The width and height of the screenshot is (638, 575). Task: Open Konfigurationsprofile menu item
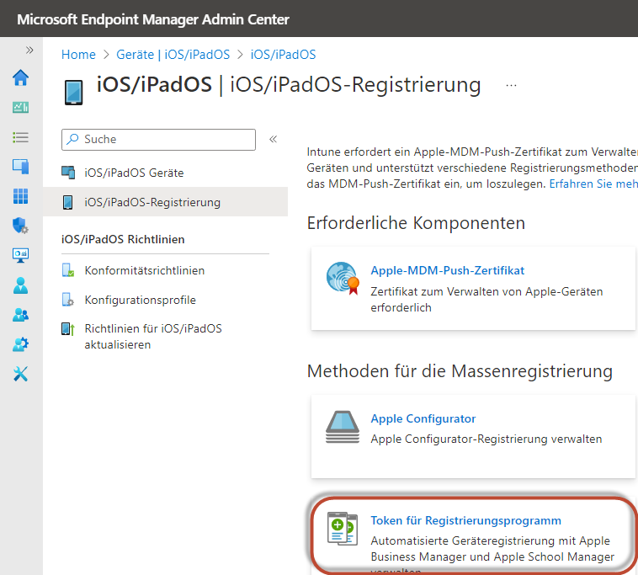click(140, 300)
